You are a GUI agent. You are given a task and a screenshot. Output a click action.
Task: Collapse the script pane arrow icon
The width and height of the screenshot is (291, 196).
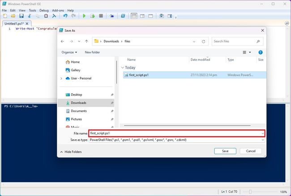coord(287,23)
